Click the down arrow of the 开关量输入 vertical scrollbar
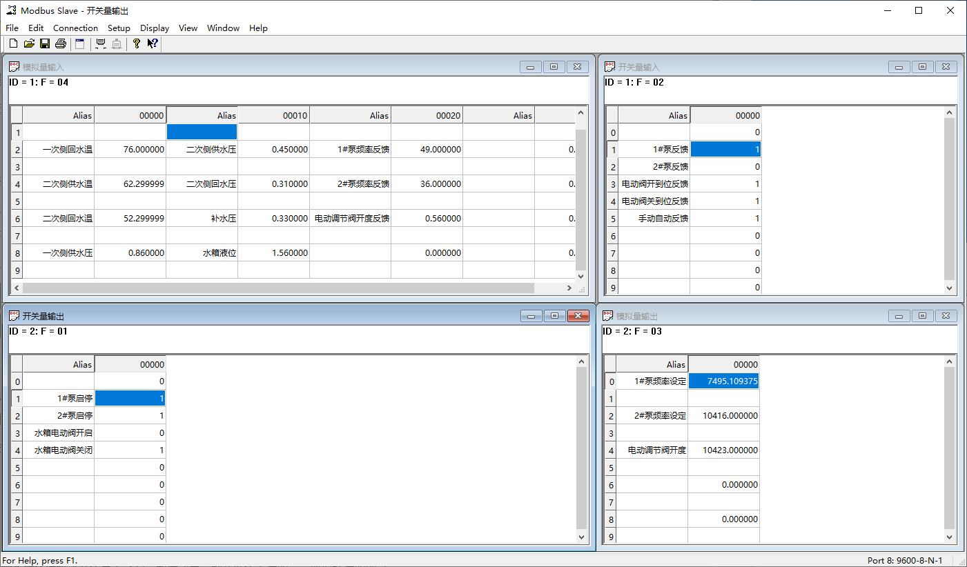Viewport: 967px width, 567px height. [950, 288]
